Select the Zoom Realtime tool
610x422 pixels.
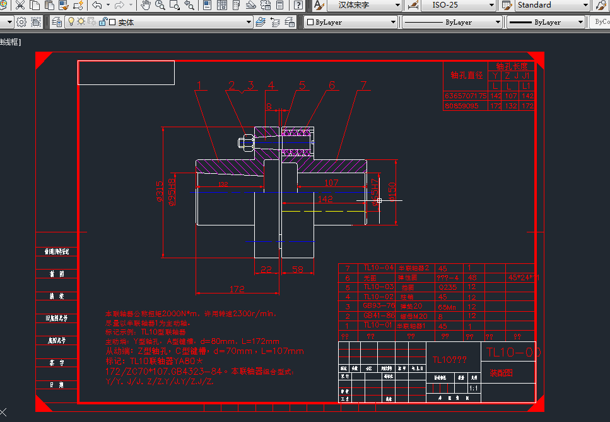pyautogui.click(x=160, y=5)
